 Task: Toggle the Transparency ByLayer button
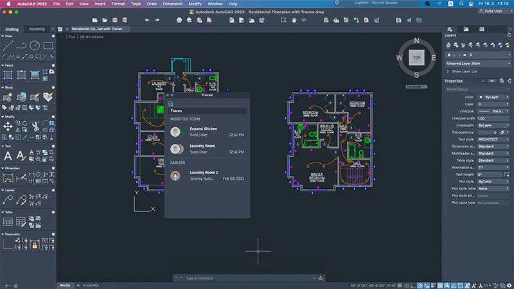point(502,132)
